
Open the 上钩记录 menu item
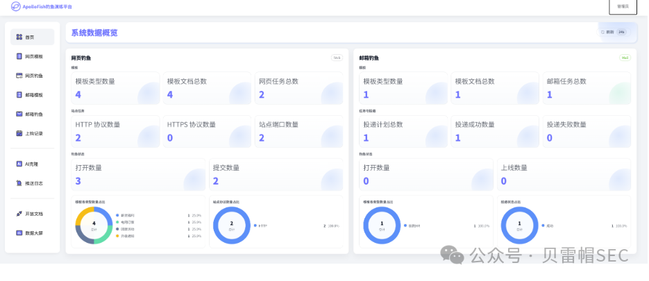click(x=33, y=133)
